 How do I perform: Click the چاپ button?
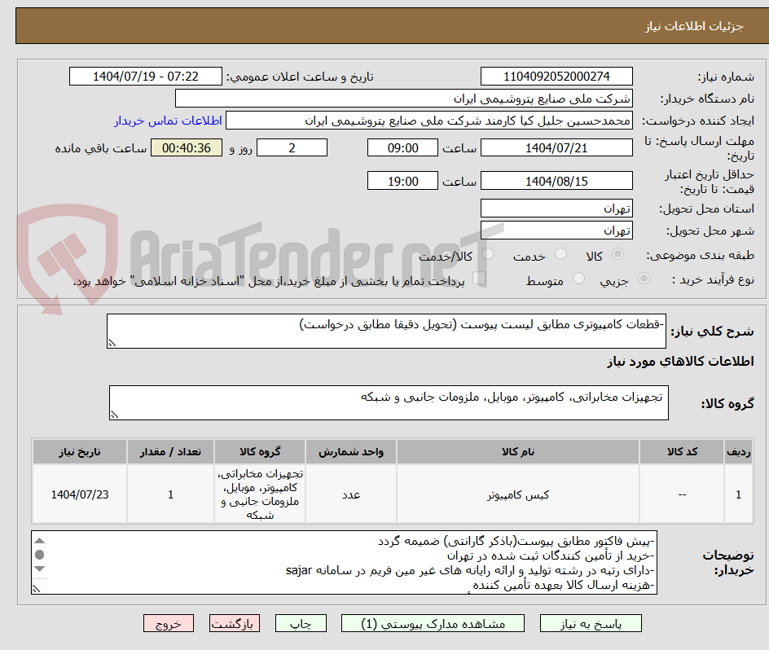pyautogui.click(x=301, y=623)
